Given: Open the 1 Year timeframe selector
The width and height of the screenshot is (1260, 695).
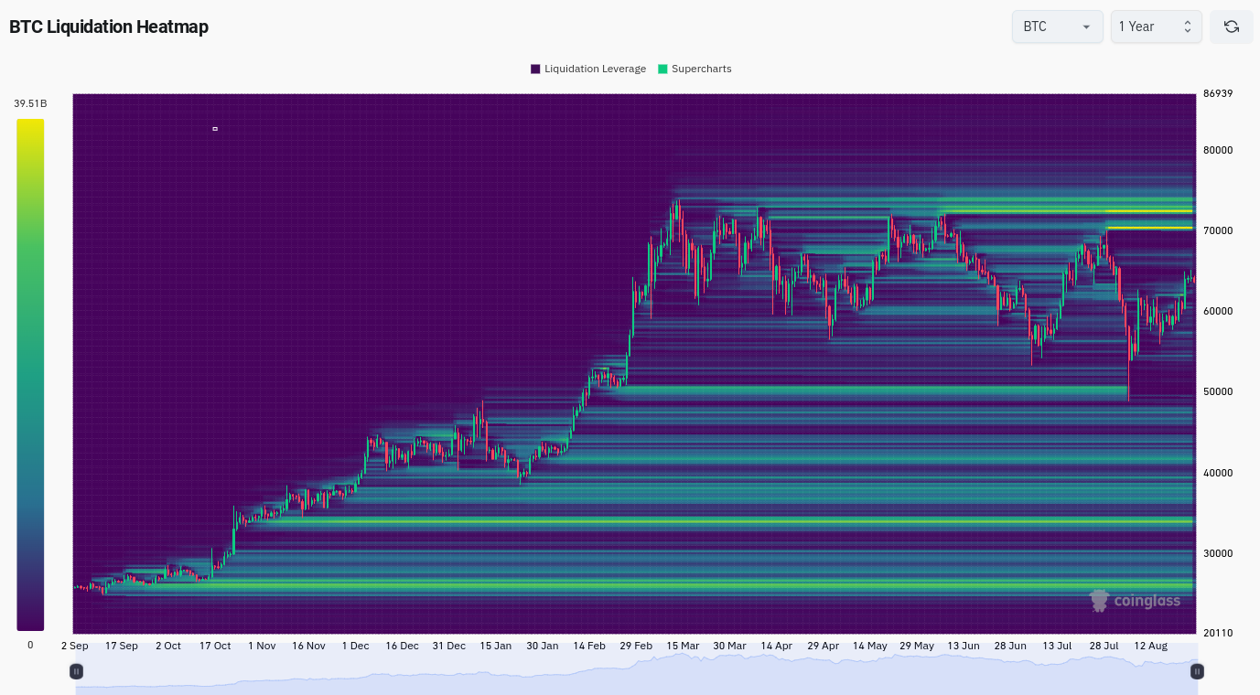Looking at the screenshot, I should click(x=1156, y=27).
